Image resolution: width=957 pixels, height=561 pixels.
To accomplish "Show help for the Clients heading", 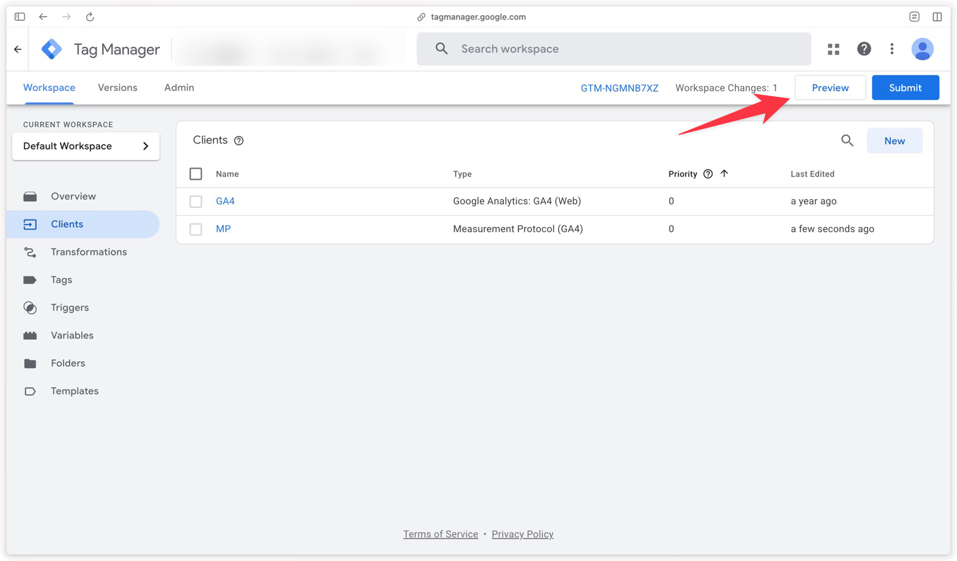I will (239, 140).
